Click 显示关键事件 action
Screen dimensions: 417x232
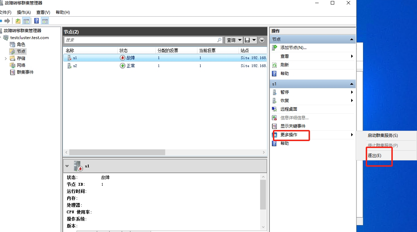point(293,126)
